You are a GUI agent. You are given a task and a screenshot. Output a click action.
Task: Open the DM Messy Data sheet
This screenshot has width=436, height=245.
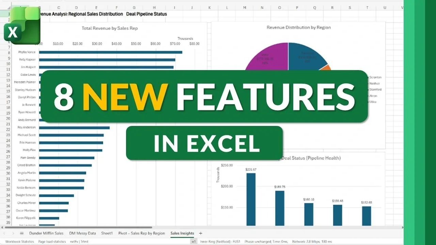[82, 233]
